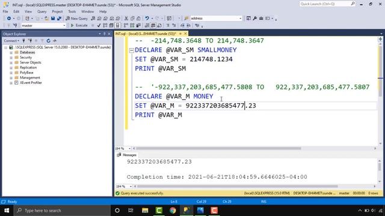The height and width of the screenshot is (216, 385).
Task: Click the New Query button
Action: point(76,19)
